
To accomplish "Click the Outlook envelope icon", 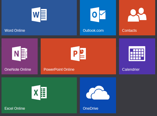I will [x=98, y=15].
